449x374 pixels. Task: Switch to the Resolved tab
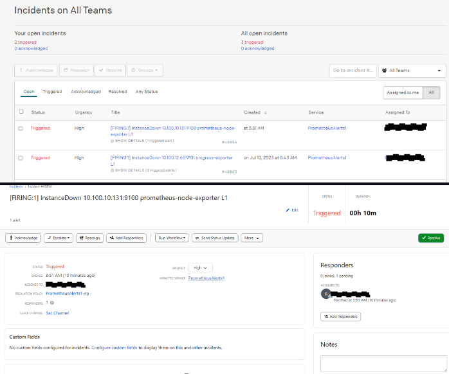[x=118, y=92]
